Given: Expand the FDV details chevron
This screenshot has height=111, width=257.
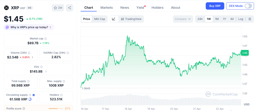Looking at the screenshot, I should 46,72.
